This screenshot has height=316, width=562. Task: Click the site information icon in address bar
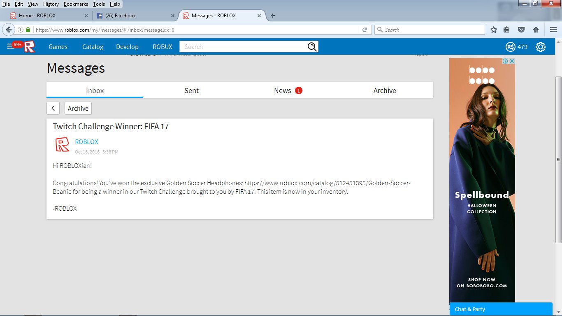pyautogui.click(x=21, y=30)
